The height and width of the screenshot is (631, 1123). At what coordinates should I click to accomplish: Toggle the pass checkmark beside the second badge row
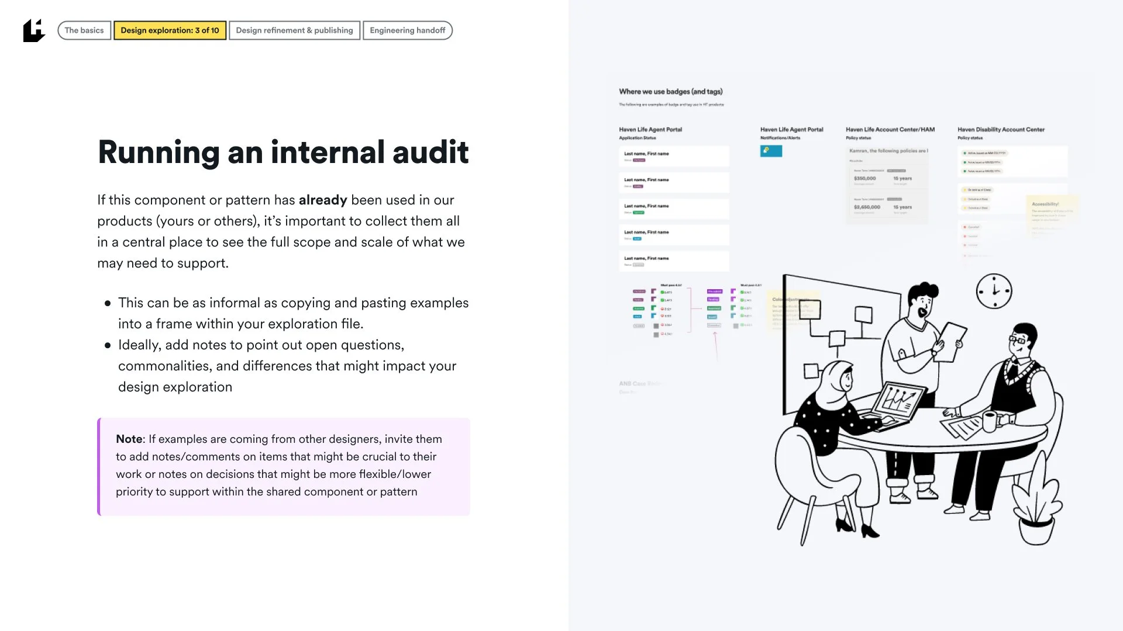[x=663, y=300]
